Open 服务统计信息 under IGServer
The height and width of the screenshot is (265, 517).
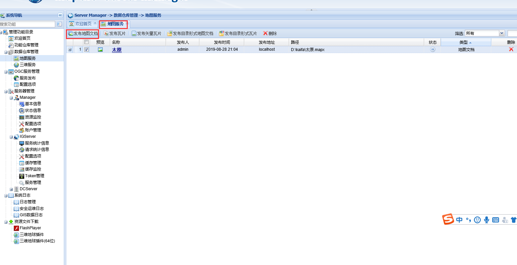pos(37,143)
